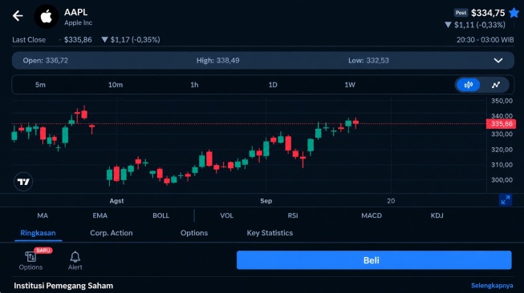This screenshot has height=293, width=524.
Task: Click the Institusi Pemegang Saham heading
Action: point(63,286)
